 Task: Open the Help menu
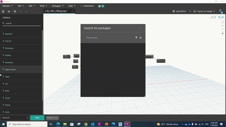[x=72, y=6]
